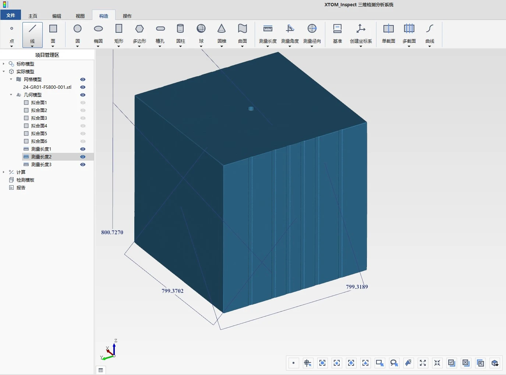Select the 面 (plane) construction tool

53,34
